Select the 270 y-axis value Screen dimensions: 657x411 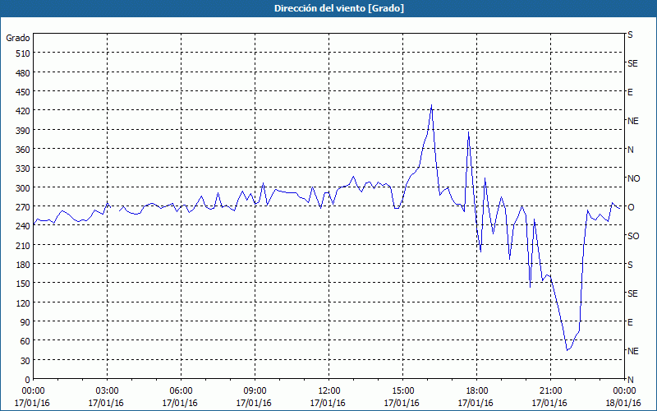tap(23, 207)
